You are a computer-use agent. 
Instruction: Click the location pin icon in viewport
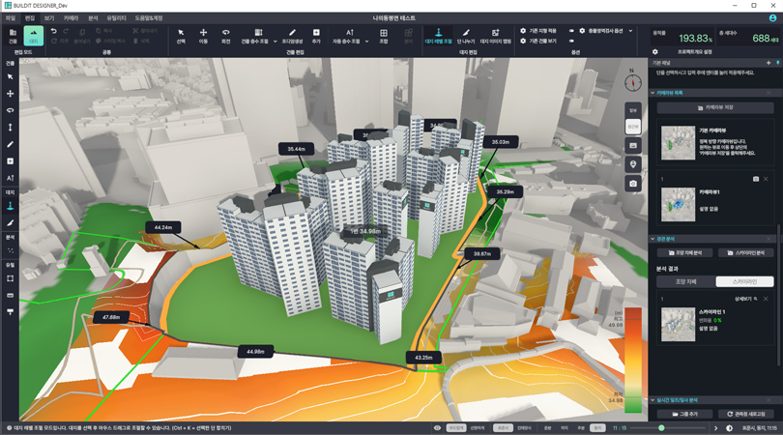click(x=633, y=164)
